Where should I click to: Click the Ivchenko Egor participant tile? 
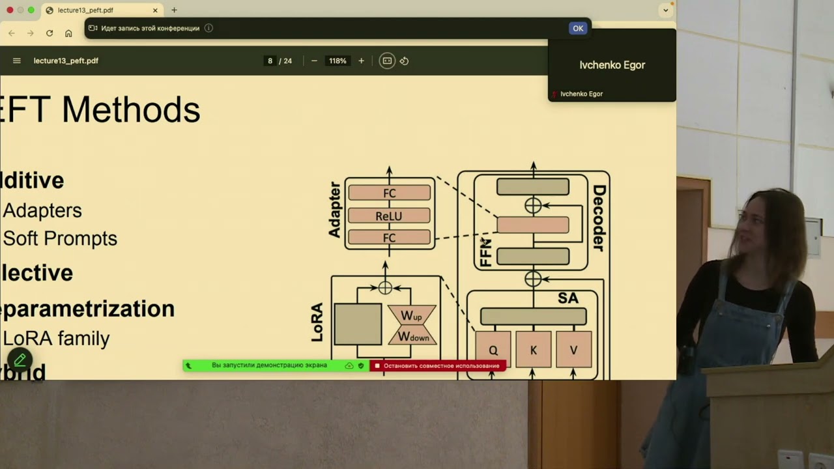pos(612,64)
